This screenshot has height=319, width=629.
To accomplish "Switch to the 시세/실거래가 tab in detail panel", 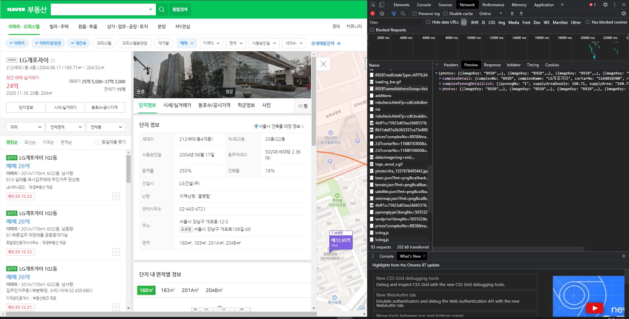I will (177, 105).
